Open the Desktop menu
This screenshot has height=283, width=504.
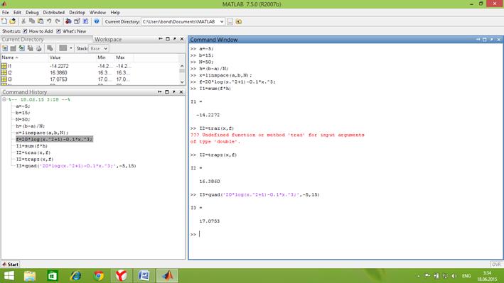click(x=77, y=12)
